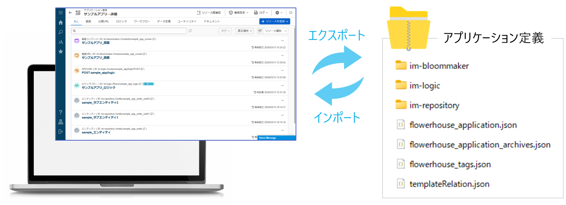566x205 pixels.
Task: Open the 表示操作 dropdown
Action: coord(244,31)
